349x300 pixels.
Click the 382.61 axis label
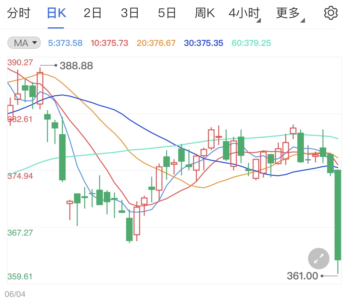(x=20, y=119)
